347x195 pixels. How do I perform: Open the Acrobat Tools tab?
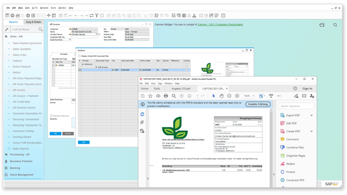tap(157, 89)
